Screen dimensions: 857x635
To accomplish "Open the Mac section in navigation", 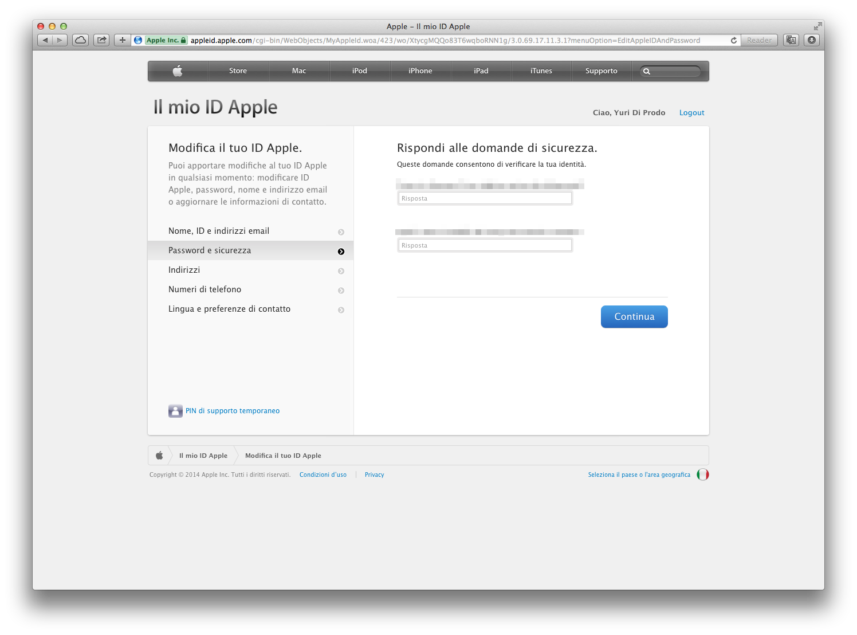I will [x=299, y=71].
